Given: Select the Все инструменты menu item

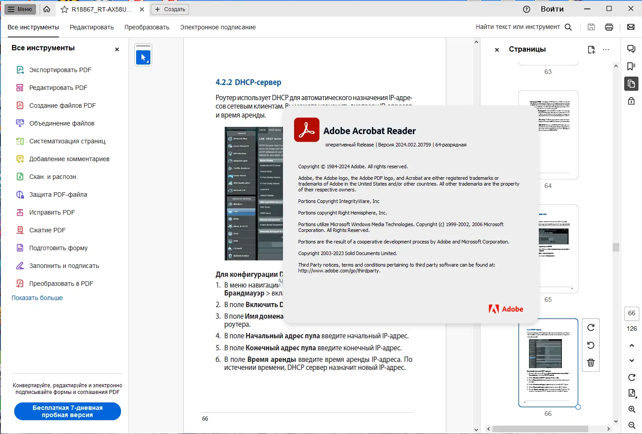Looking at the screenshot, I should tap(33, 27).
